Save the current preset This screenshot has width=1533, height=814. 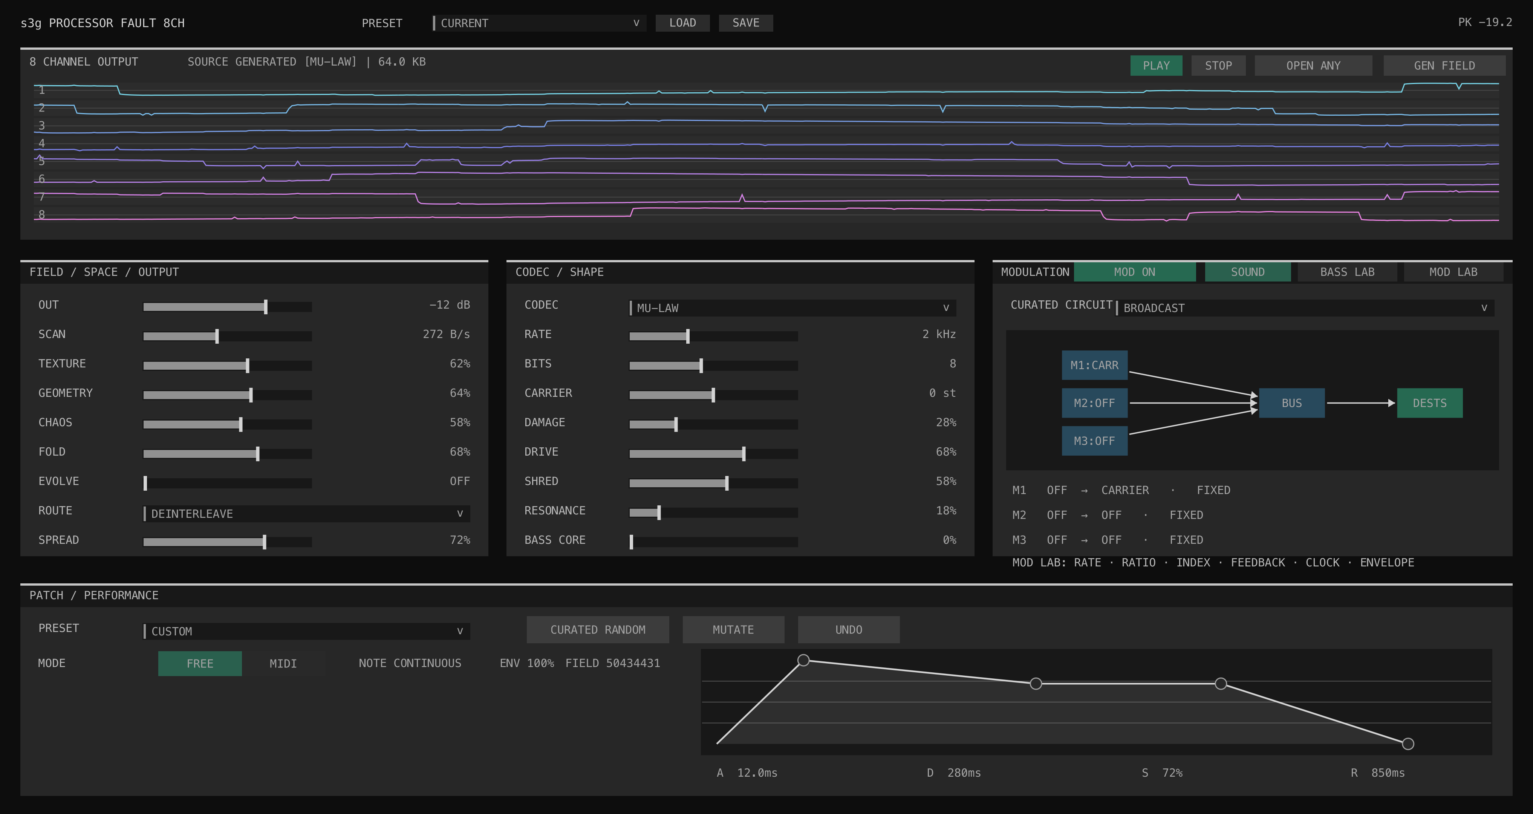click(x=746, y=23)
